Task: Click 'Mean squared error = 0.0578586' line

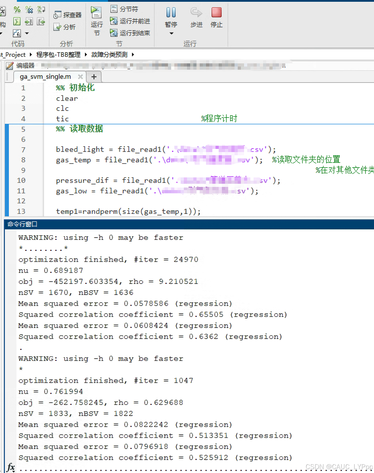Action: (x=125, y=304)
